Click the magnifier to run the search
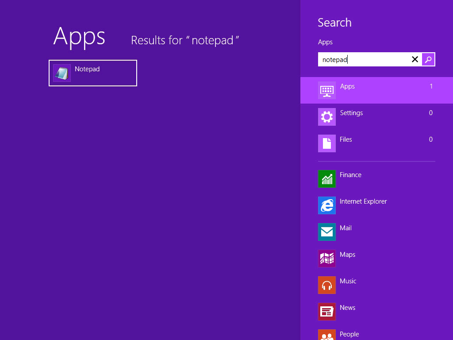This screenshot has height=340, width=453. 428,59
